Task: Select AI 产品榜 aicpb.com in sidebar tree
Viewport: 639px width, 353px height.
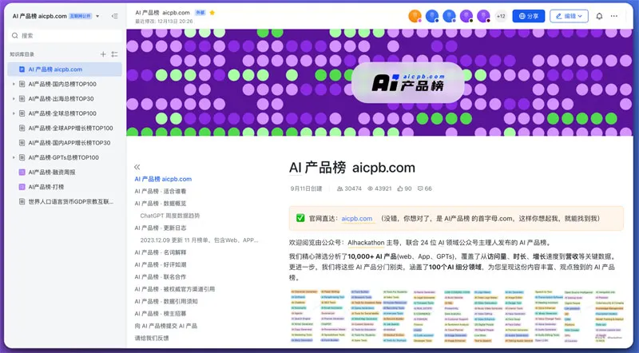Action: click(65, 69)
